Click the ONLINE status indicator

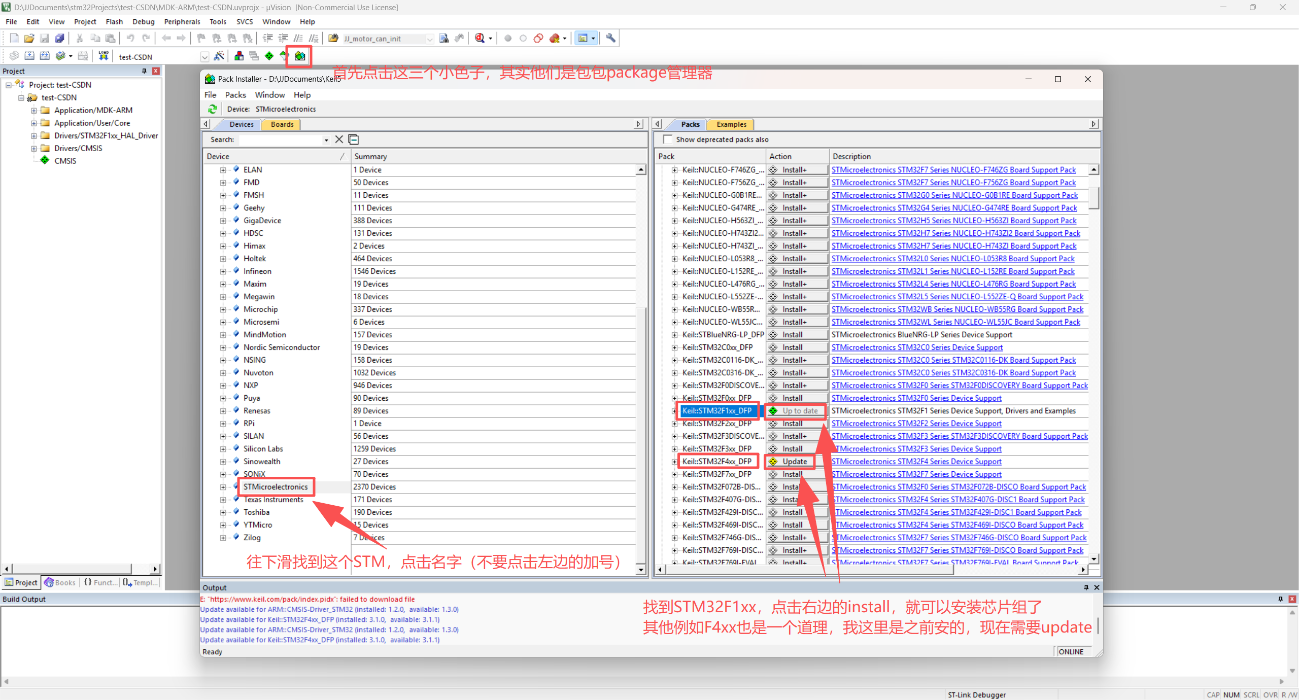[1071, 652]
